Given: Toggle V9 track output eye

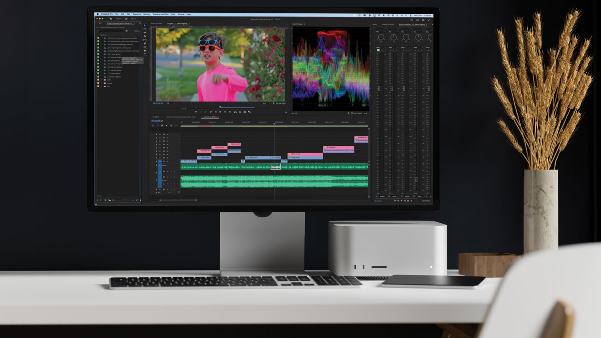Looking at the screenshot, I should click(x=168, y=134).
